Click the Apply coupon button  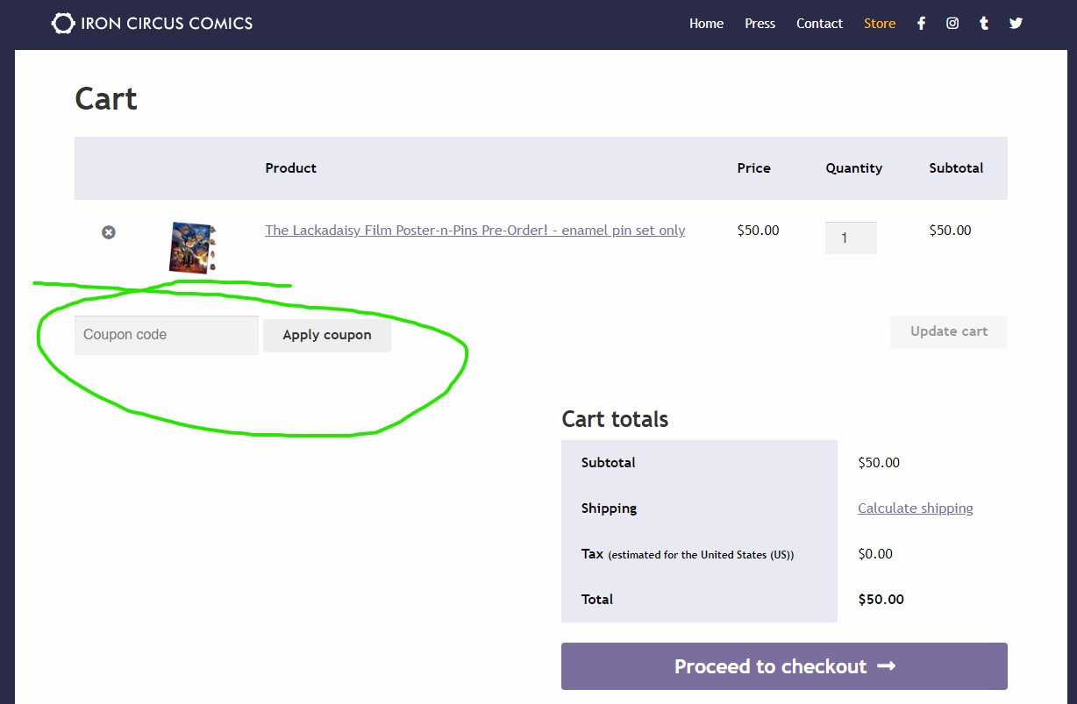pyautogui.click(x=327, y=335)
